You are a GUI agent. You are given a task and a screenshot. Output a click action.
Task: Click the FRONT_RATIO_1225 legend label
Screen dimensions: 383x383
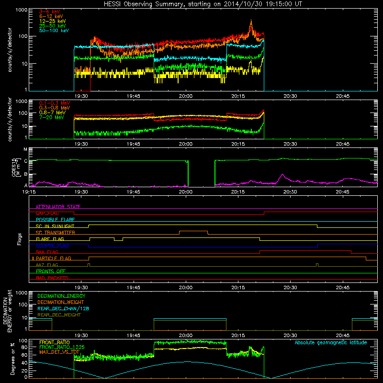point(62,348)
